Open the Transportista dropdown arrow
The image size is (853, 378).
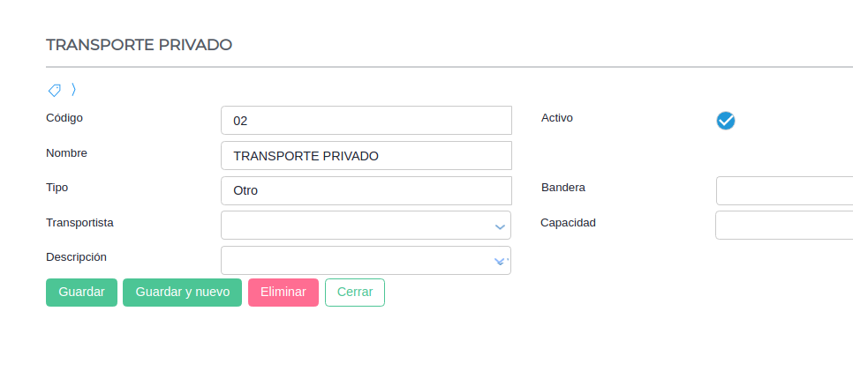[x=500, y=226]
